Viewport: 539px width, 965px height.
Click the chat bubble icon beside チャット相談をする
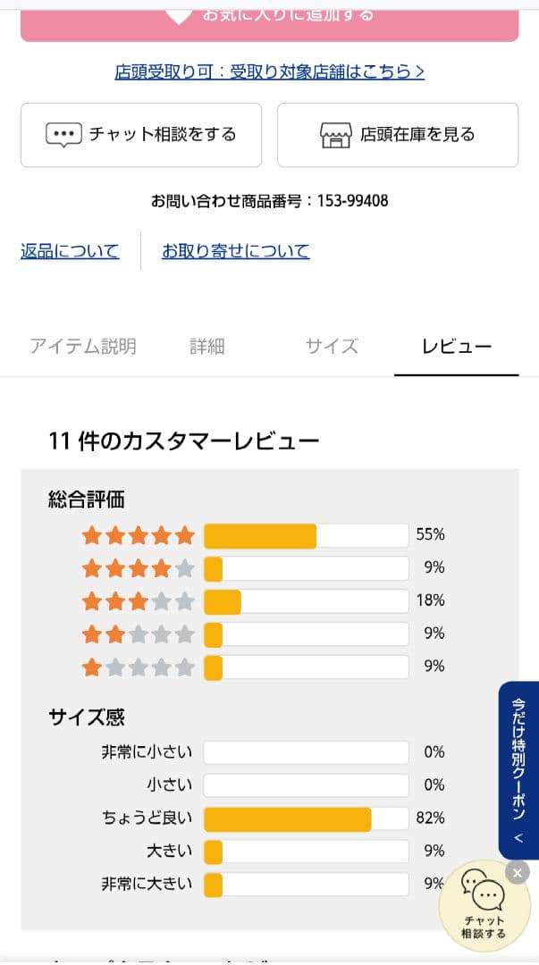coord(64,134)
